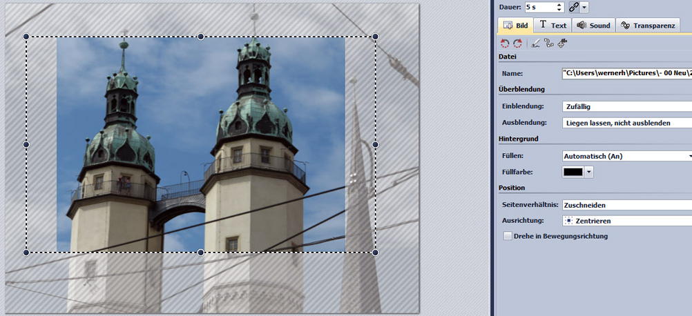This screenshot has height=316, width=692.
Task: Open the image editor pencil icon
Action: coord(537,43)
